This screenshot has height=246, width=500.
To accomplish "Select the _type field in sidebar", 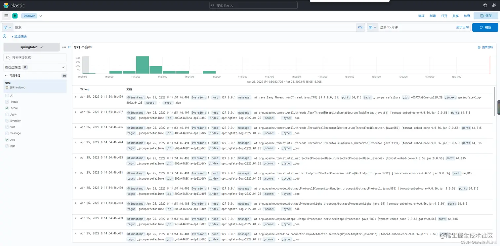I will pos(13,114).
